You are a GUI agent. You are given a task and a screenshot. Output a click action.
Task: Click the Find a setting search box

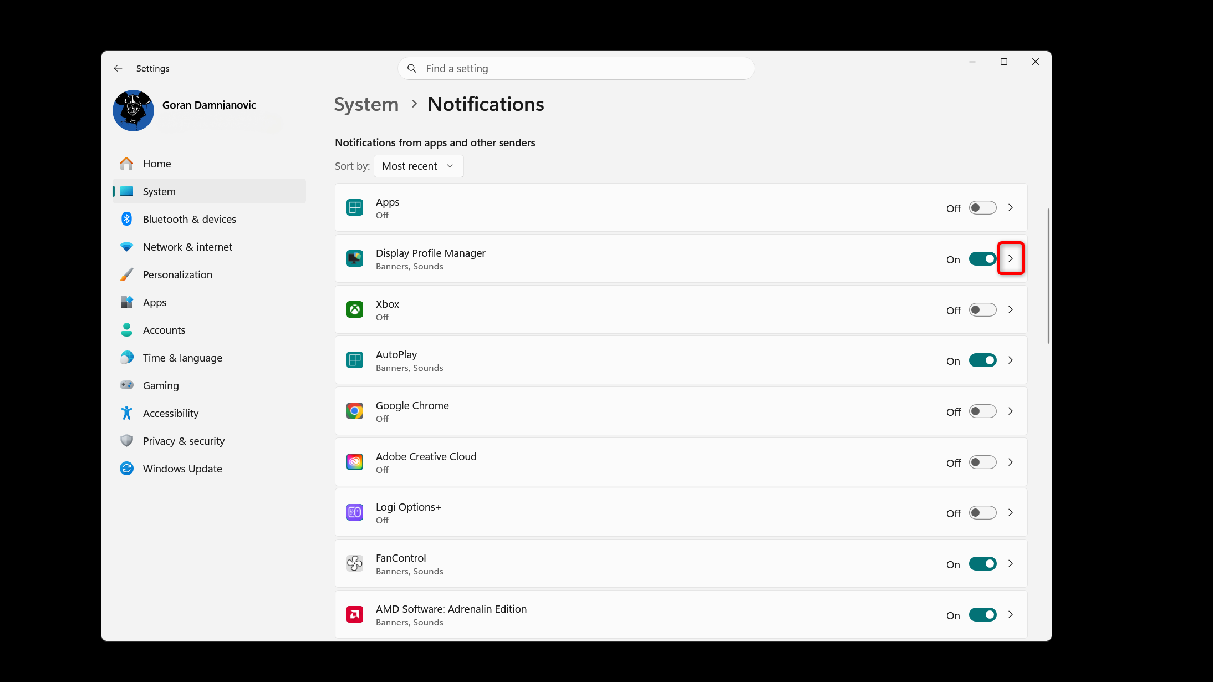[x=576, y=68]
